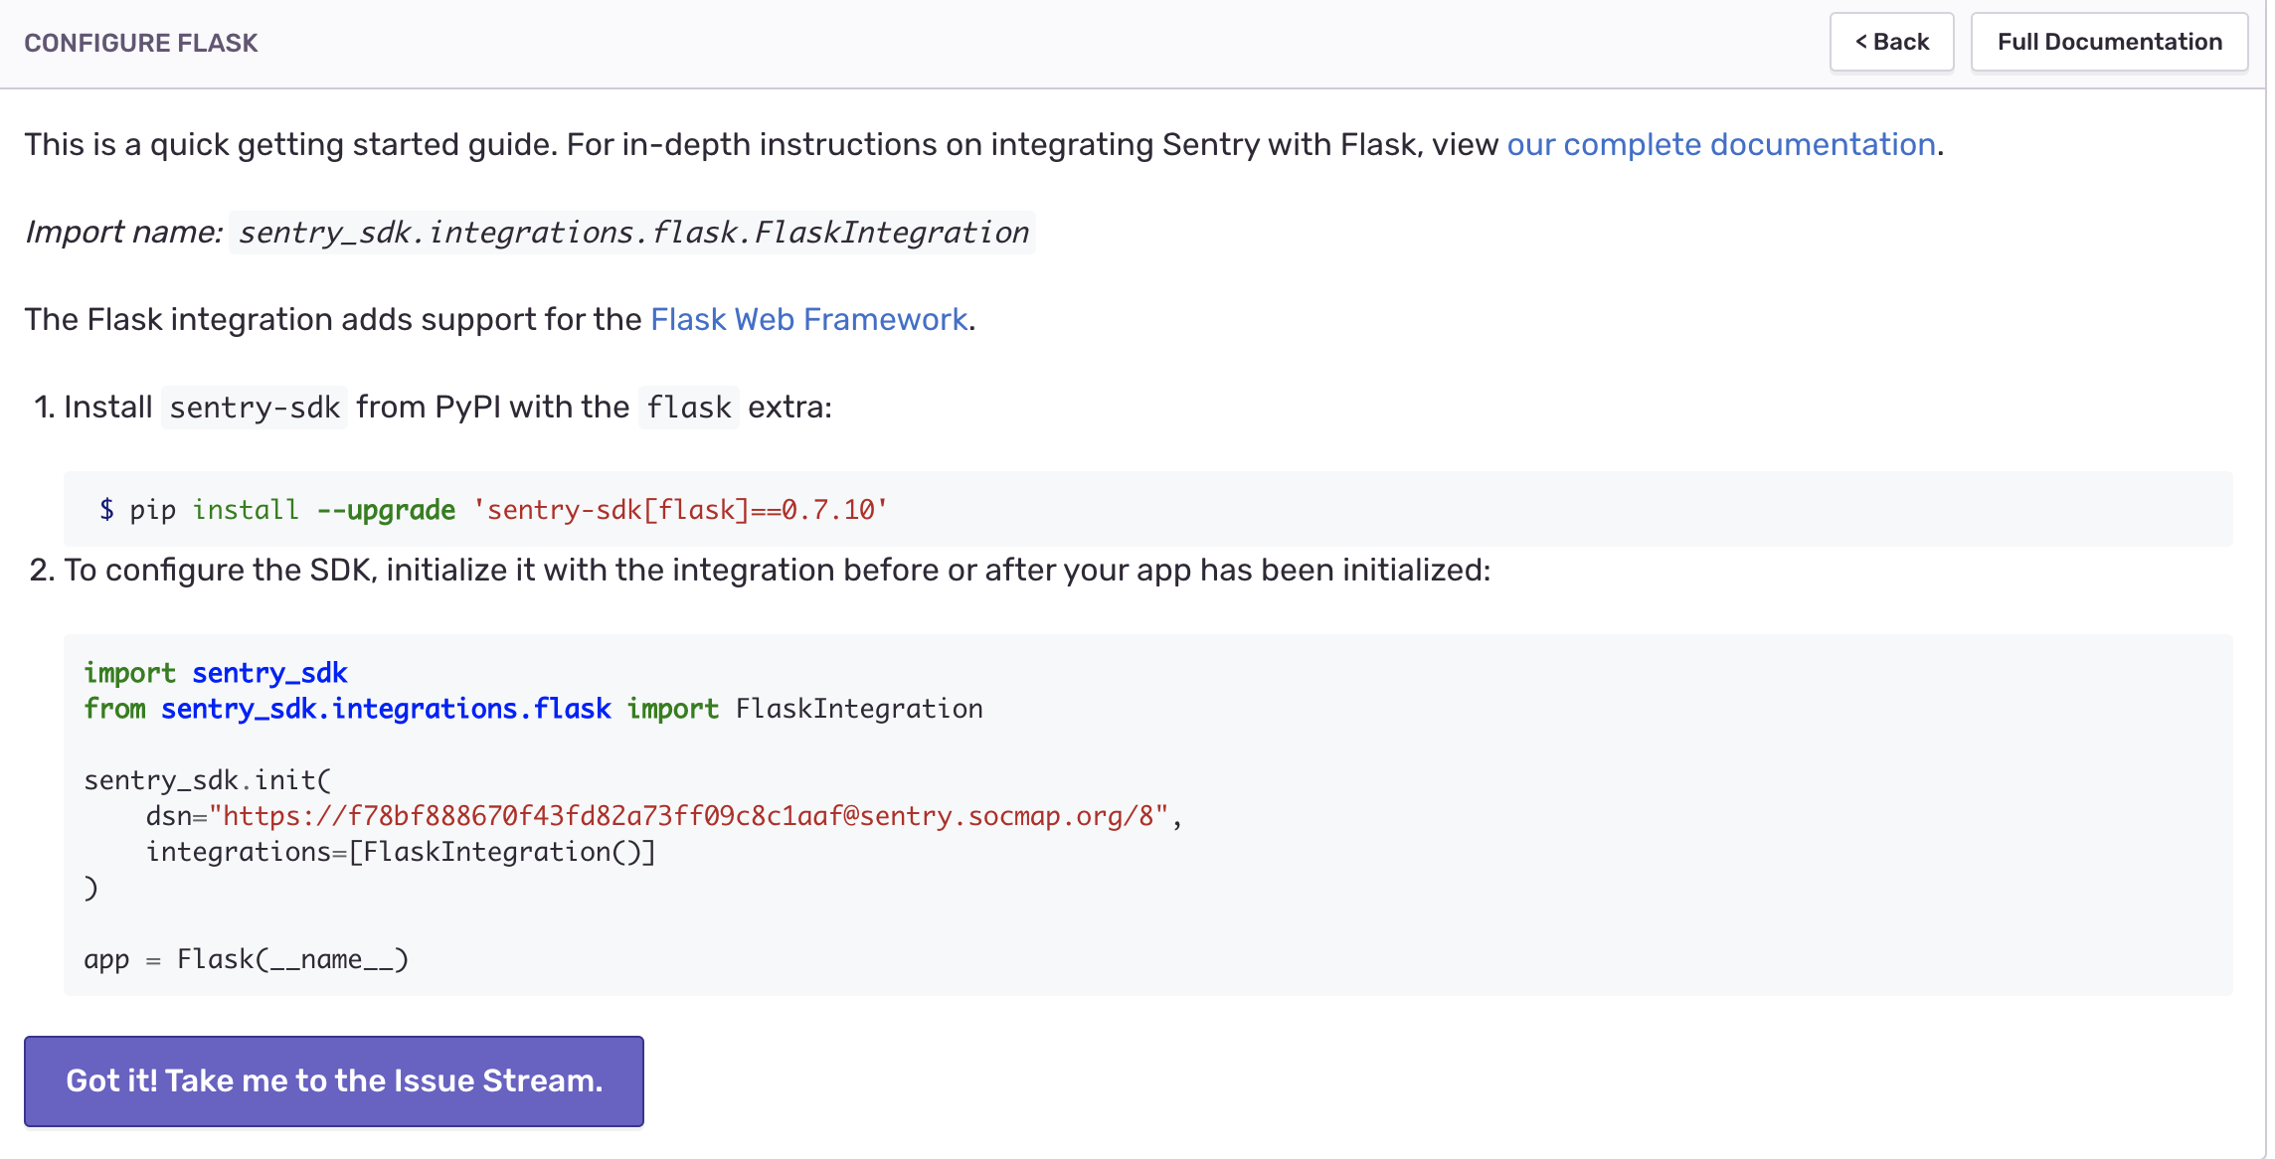Click the 'import sentry_sdk' code line
Viewport: 2275px width, 1159px height.
216,673
